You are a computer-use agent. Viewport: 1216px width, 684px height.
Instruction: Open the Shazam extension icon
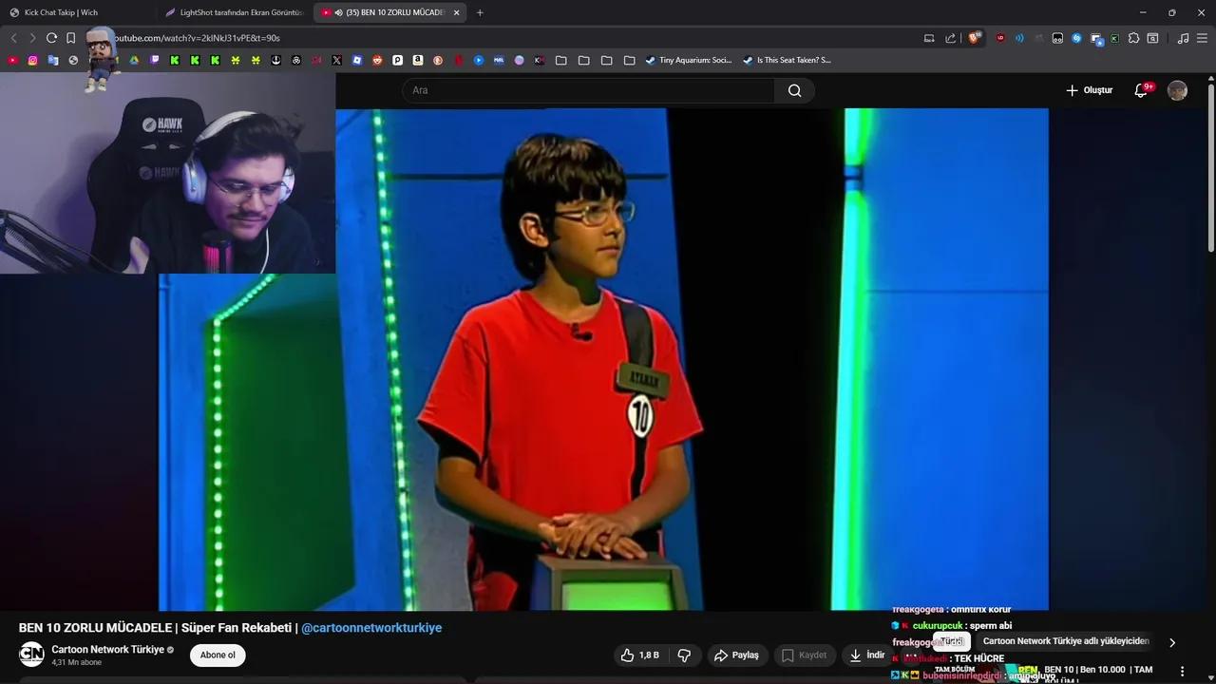[1076, 38]
